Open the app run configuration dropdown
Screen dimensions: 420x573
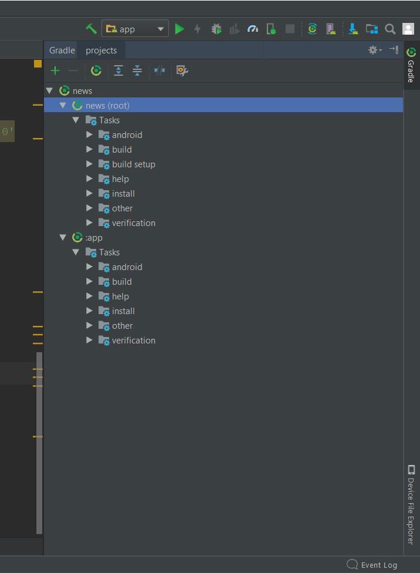[135, 29]
